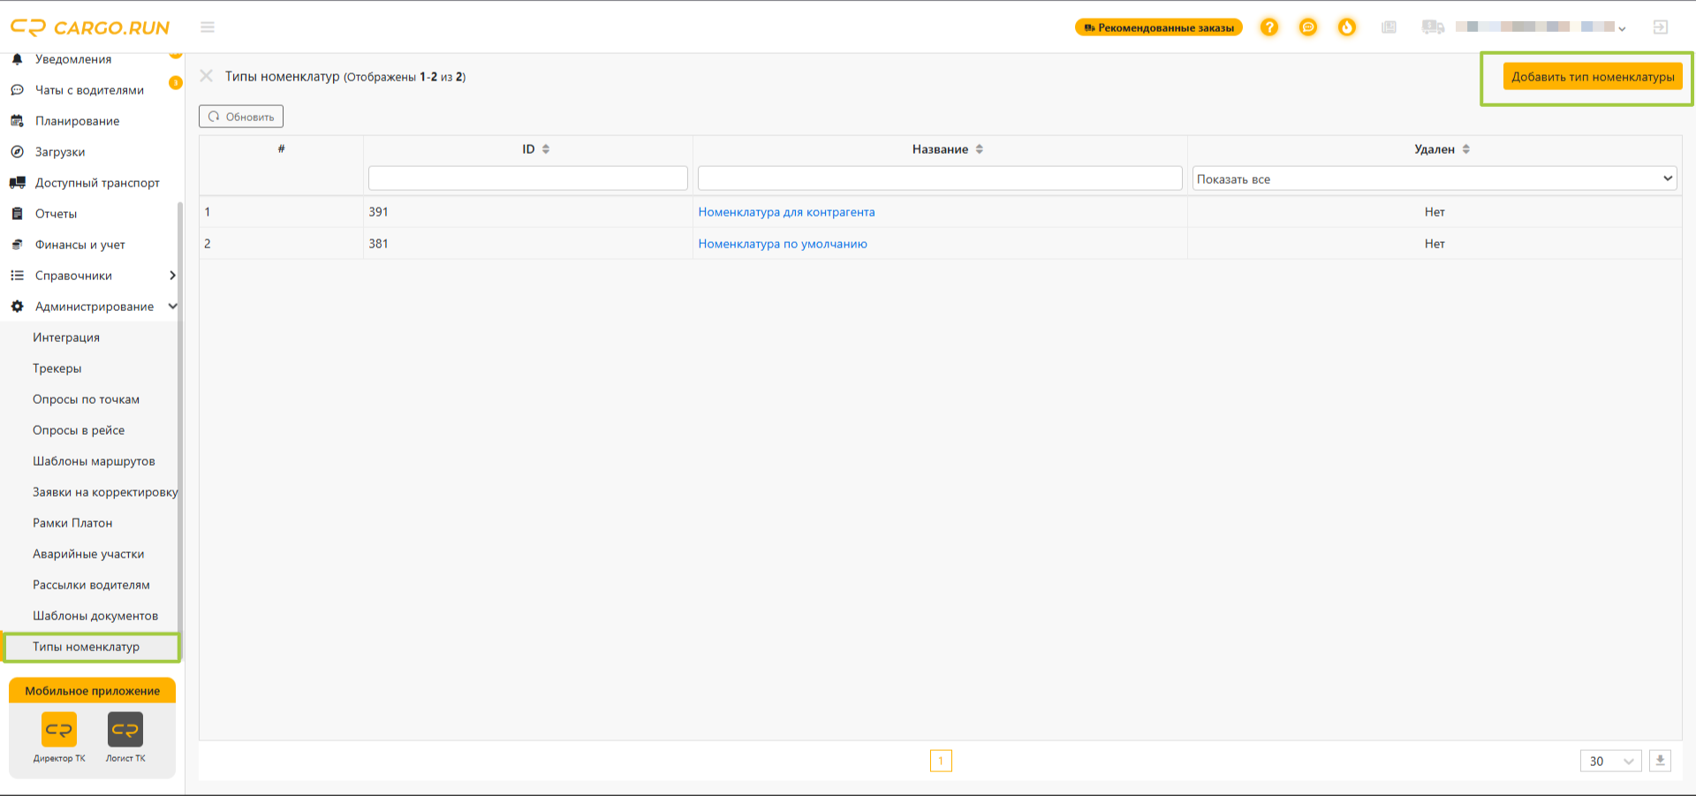Open Отчеты in sidebar
Screen dimensions: 1696x796
click(x=56, y=214)
